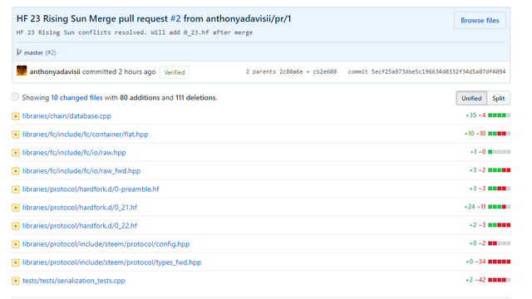Click diffstat bar for types_fwd.hpp (+0 −34)
Viewport: 532px width, 299px height.
[499, 262]
